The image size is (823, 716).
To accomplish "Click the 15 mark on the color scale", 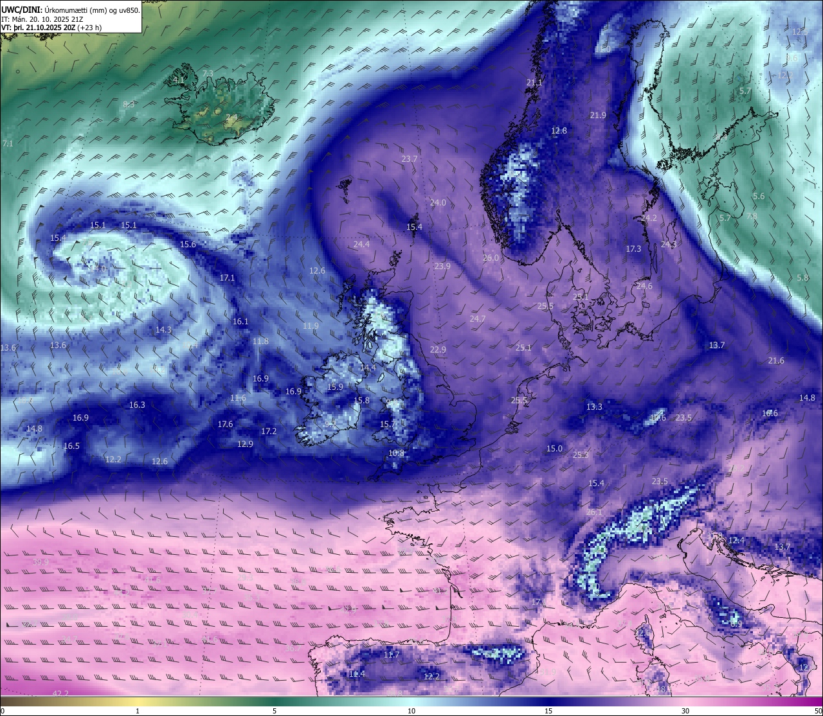I will pyautogui.click(x=548, y=711).
